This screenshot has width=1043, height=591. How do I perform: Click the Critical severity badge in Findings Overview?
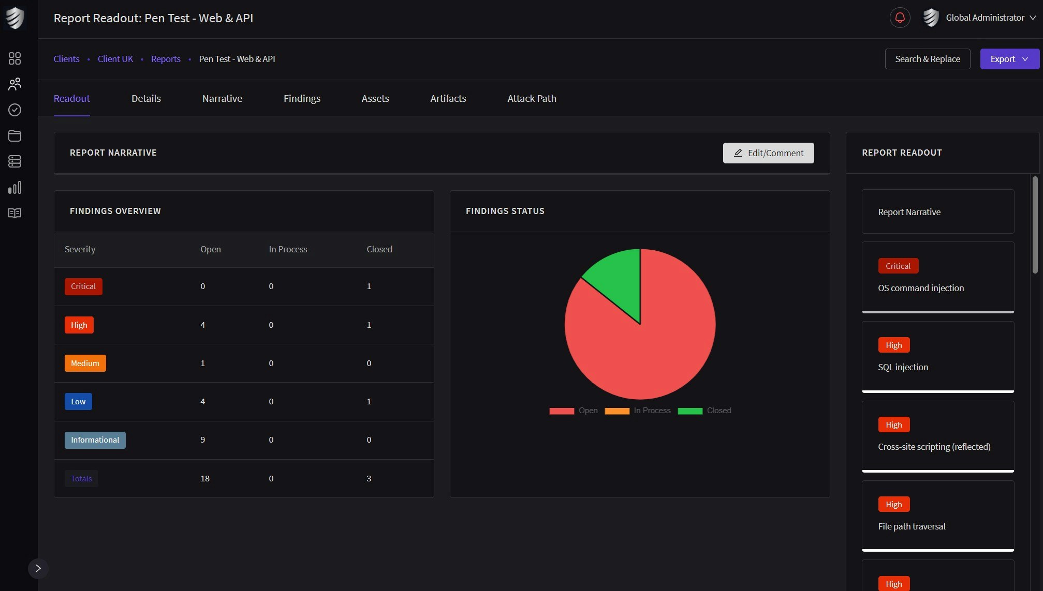point(83,286)
